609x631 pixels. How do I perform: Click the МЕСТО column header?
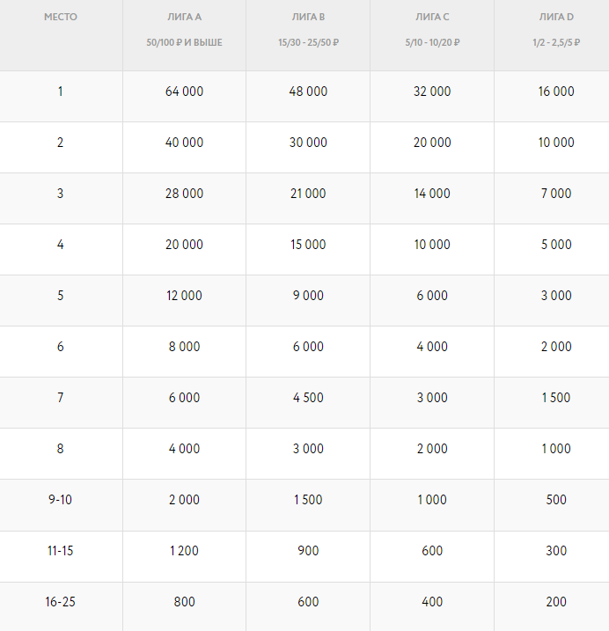click(61, 17)
